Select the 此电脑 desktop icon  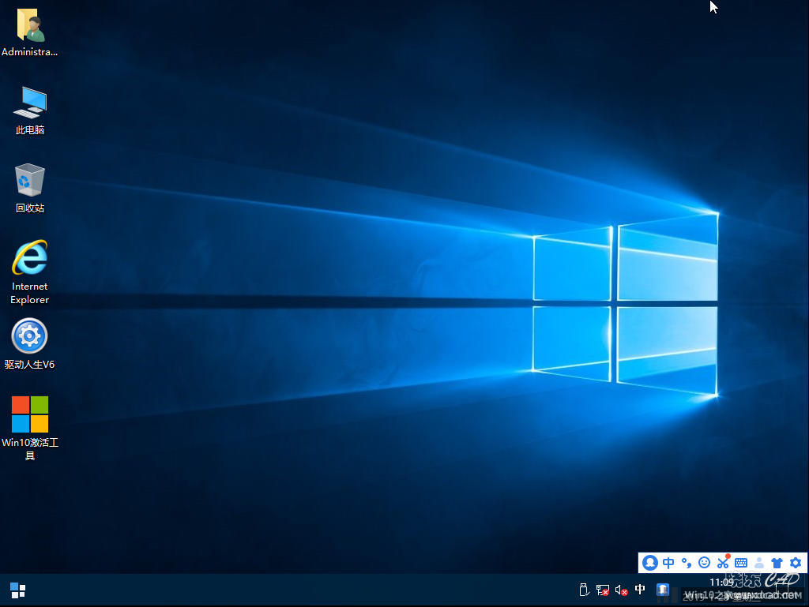pos(29,111)
